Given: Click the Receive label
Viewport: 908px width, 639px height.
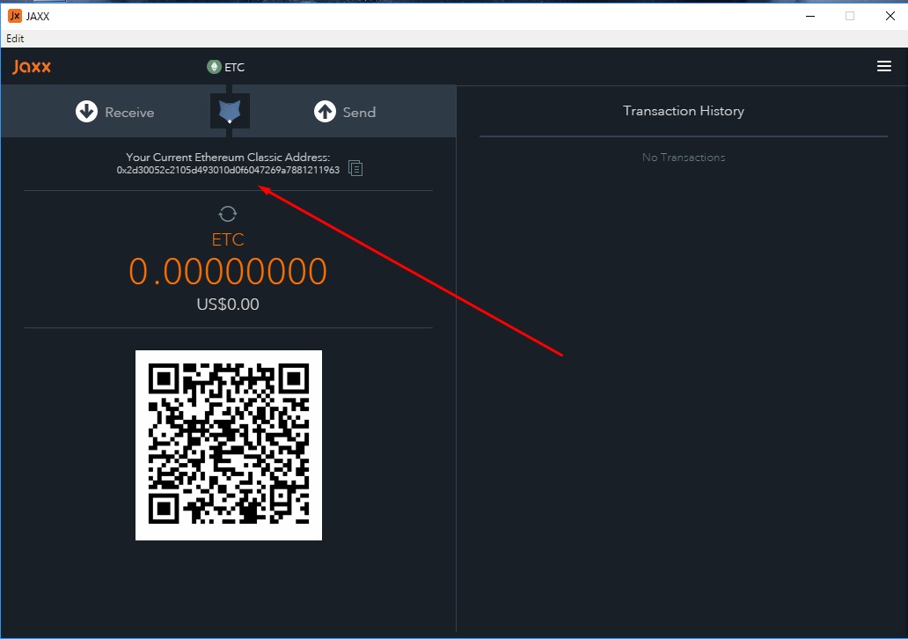Looking at the screenshot, I should click(x=129, y=113).
